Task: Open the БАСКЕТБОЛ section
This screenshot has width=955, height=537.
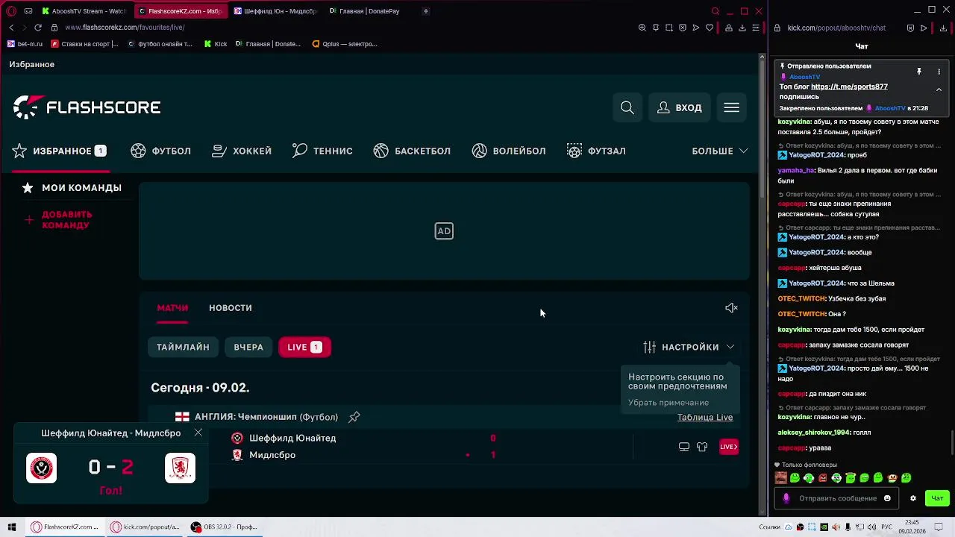Action: coord(412,151)
